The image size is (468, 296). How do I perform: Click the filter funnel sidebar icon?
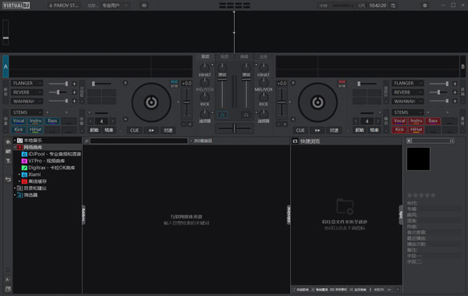pos(8,161)
